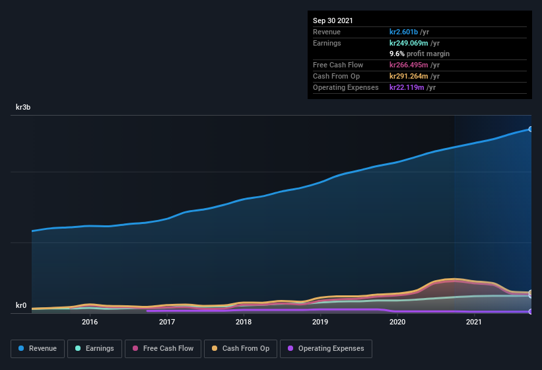Select the 2018 x-axis label

244,322
